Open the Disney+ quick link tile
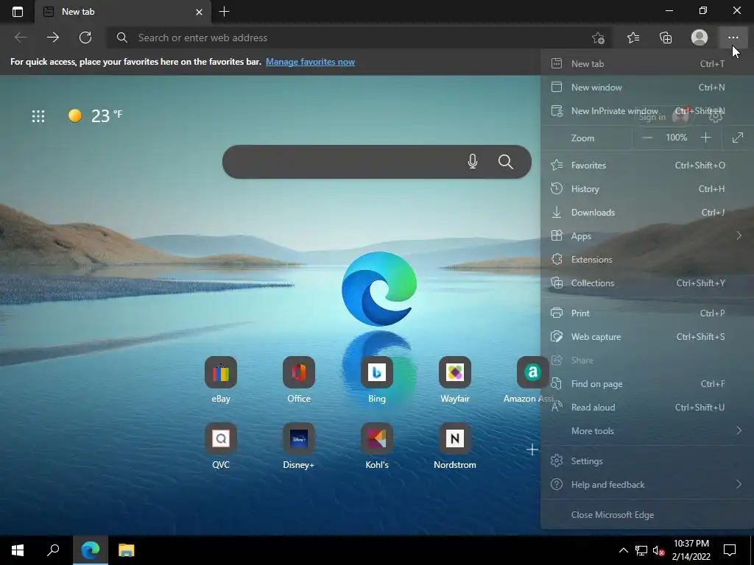This screenshot has height=565, width=754. tap(299, 446)
